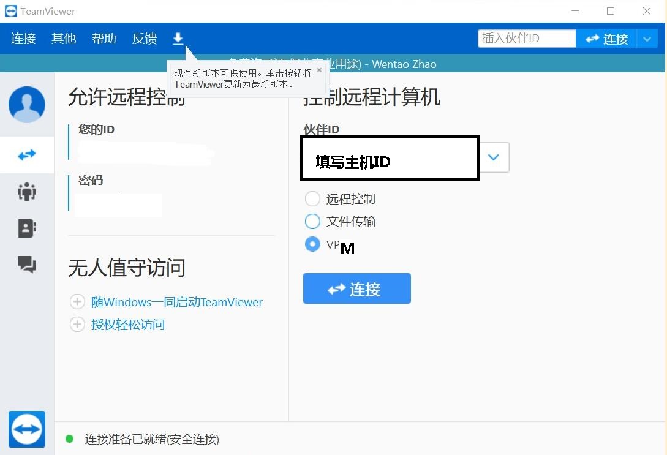Click the TeamViewer icon in the title bar
This screenshot has width=667, height=455.
pyautogui.click(x=10, y=10)
